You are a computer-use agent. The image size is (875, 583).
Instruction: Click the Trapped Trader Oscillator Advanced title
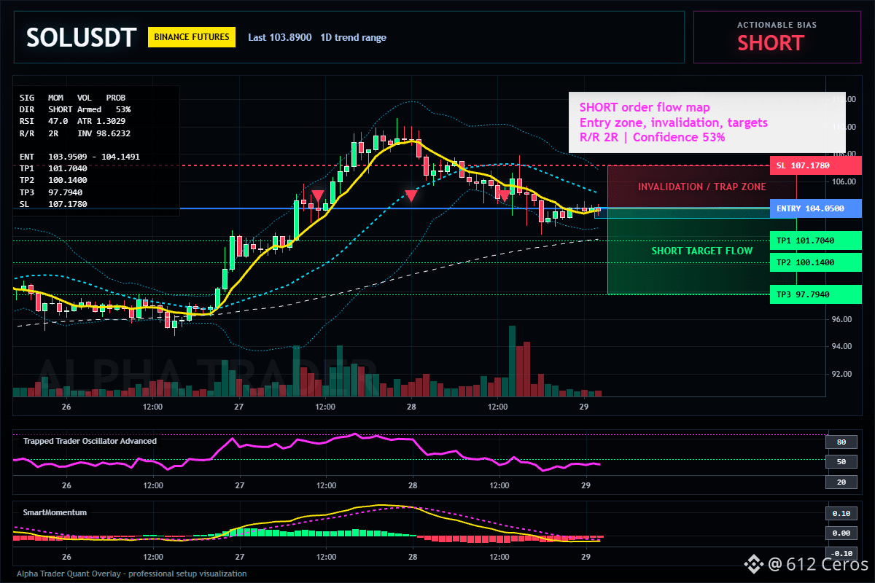pos(90,441)
